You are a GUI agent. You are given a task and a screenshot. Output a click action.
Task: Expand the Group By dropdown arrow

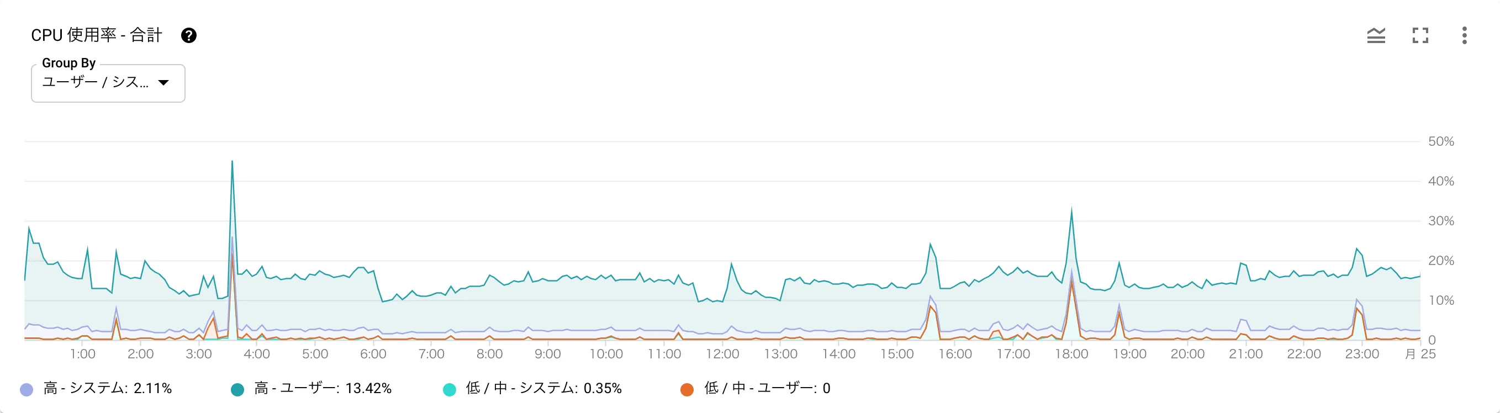click(163, 83)
